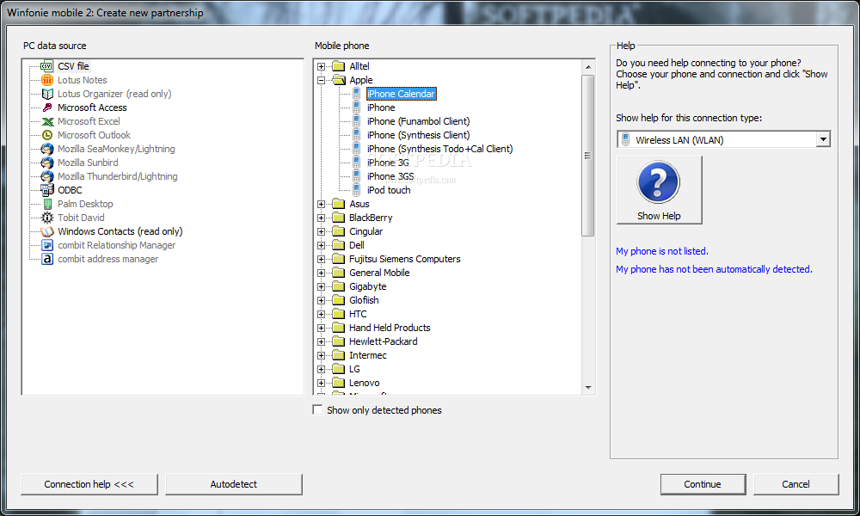Click the Mozilla Thunderbird/Lightning icon

pyautogui.click(x=47, y=176)
